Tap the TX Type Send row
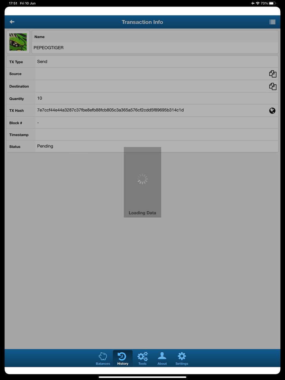 [142, 62]
